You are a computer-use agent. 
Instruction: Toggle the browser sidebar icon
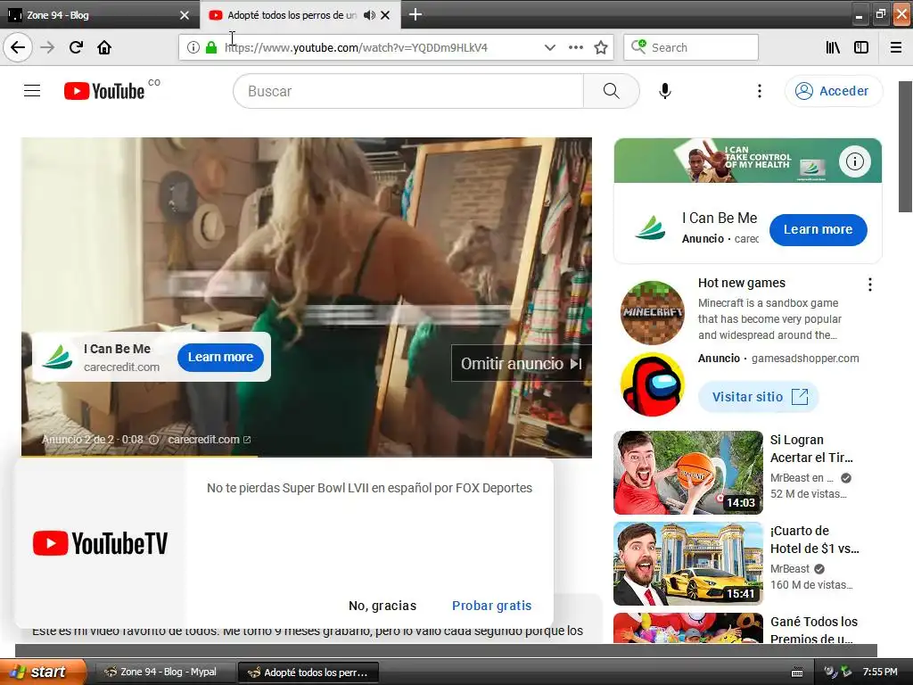861,47
